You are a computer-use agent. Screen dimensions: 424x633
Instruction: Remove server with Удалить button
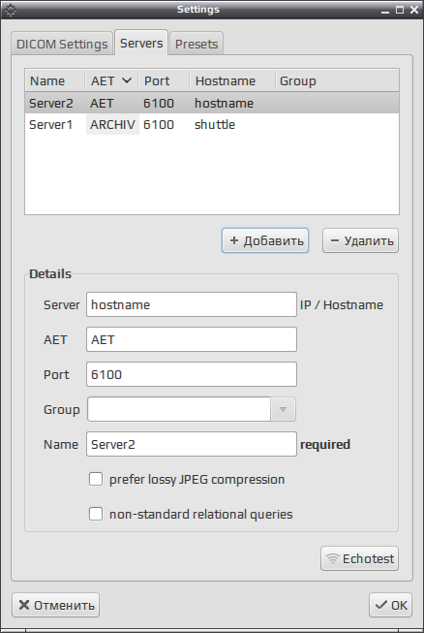[360, 240]
